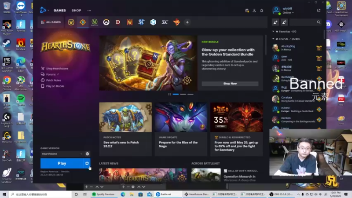Collapse the Friends group

click(273, 39)
